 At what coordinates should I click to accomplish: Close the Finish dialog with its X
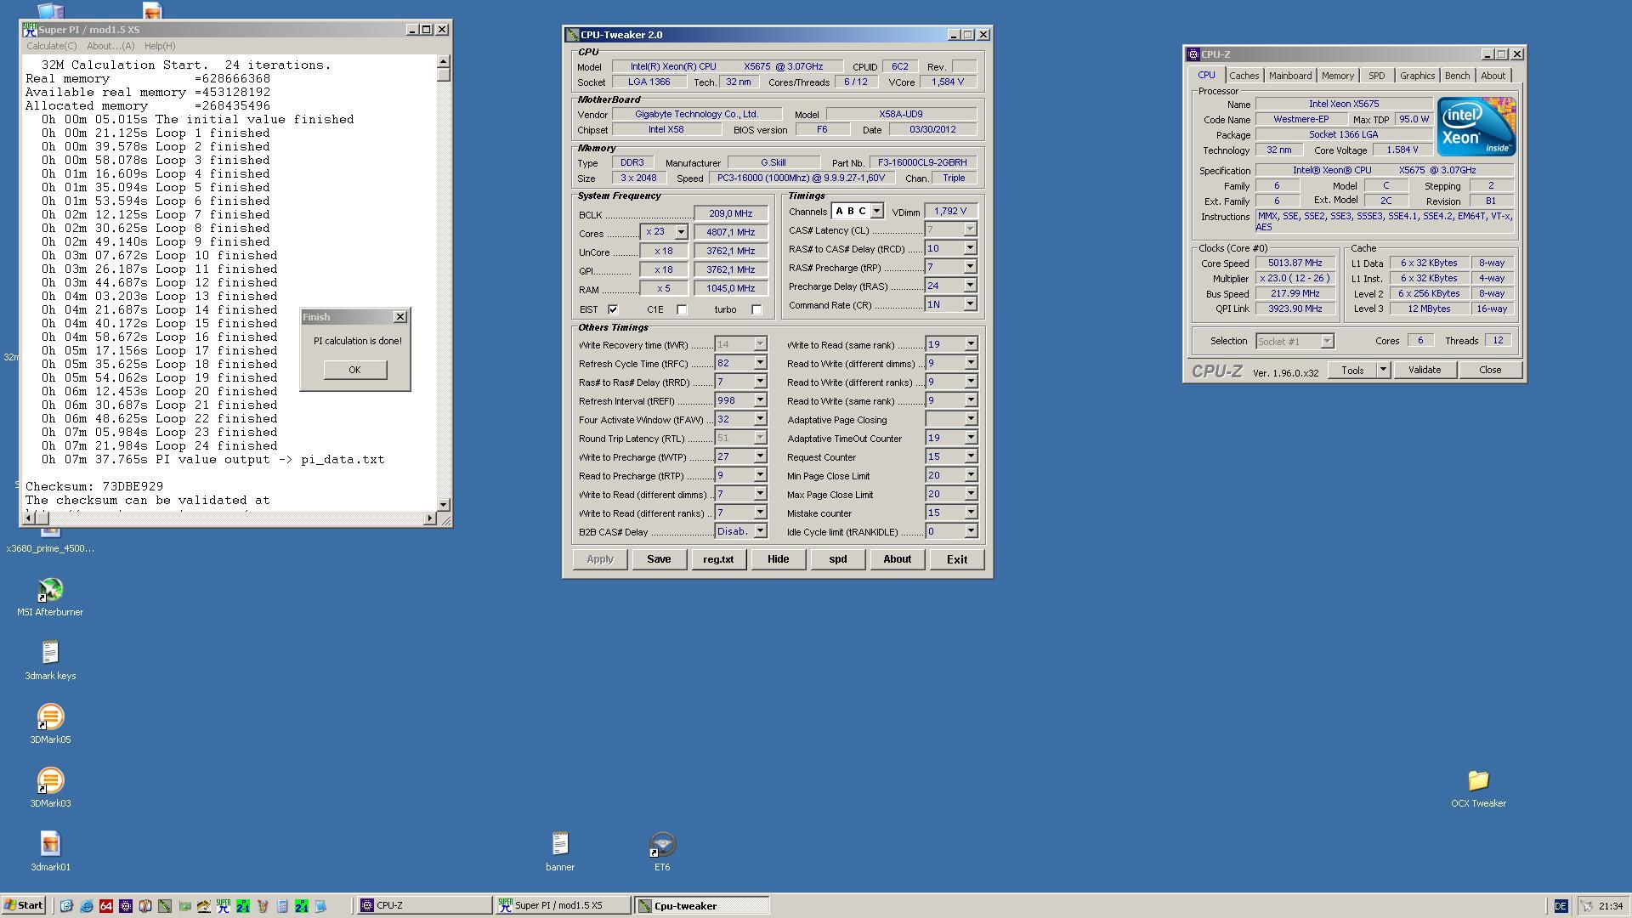point(400,317)
